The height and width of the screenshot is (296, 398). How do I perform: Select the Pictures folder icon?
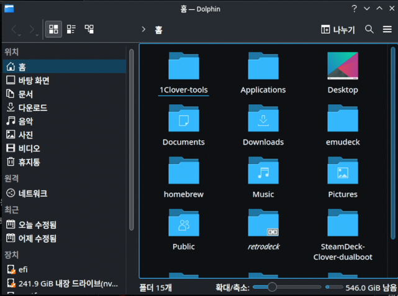point(343,171)
